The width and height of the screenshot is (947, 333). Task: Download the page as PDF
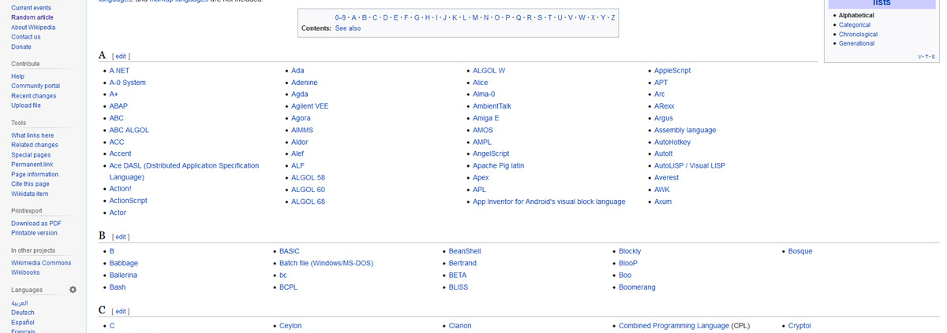36,224
